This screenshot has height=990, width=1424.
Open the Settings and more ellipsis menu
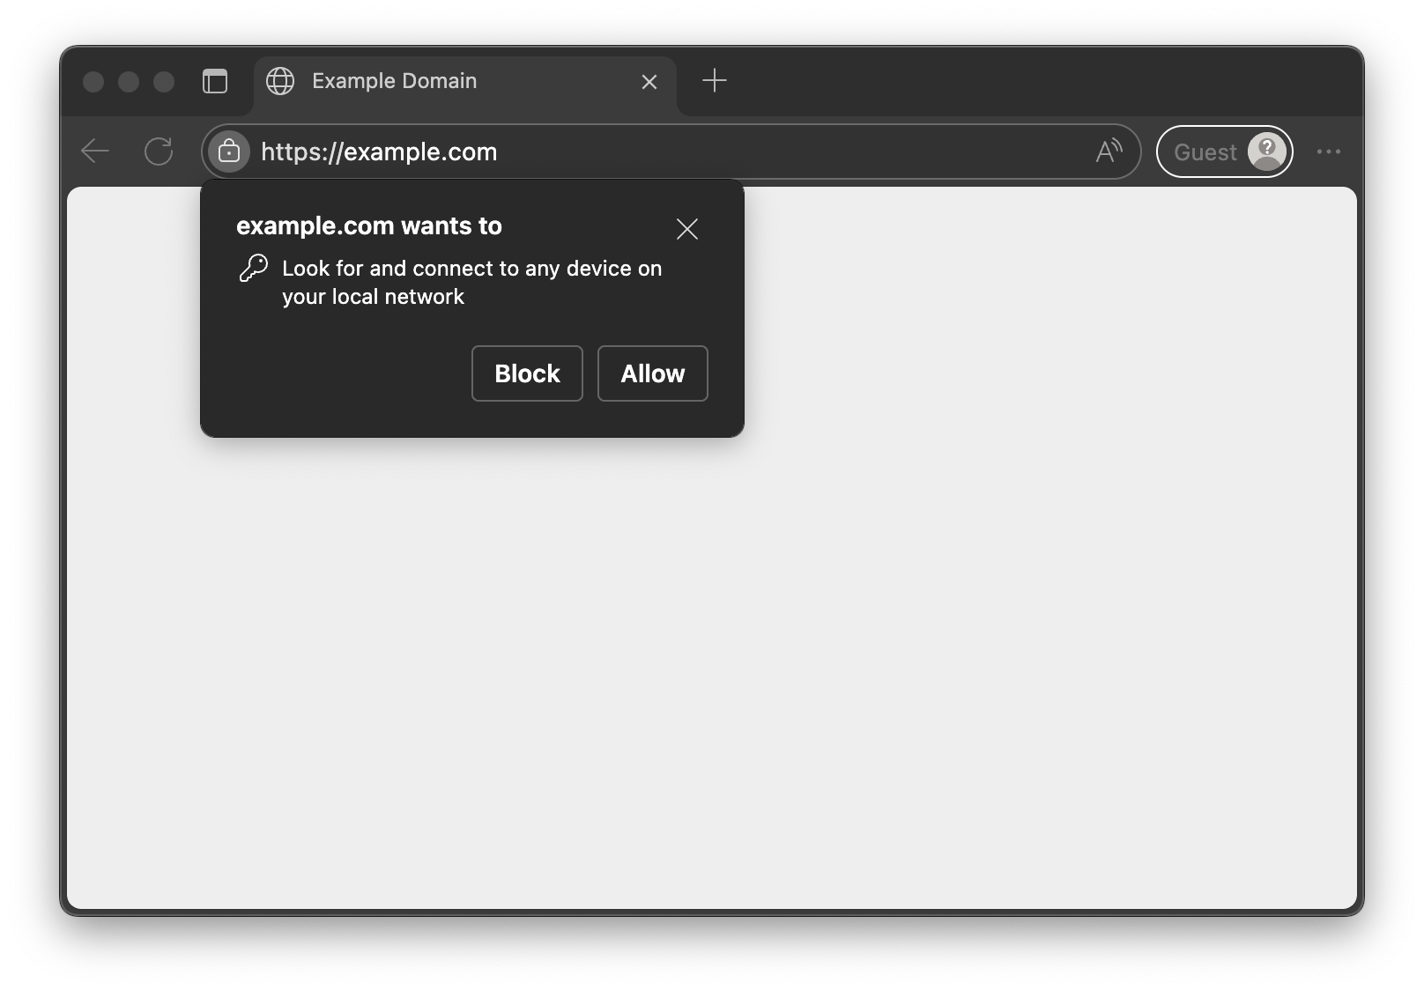1328,151
